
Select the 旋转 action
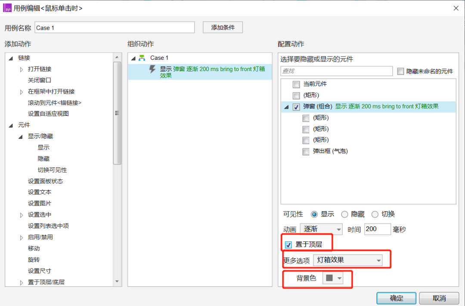[x=34, y=260]
